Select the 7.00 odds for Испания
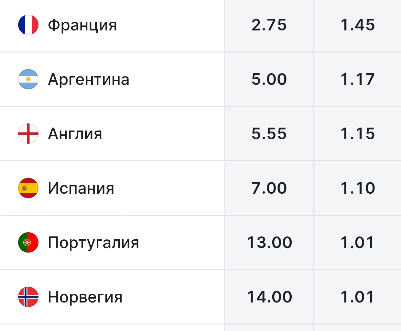Viewport: 401px width, 331px height. point(269,188)
